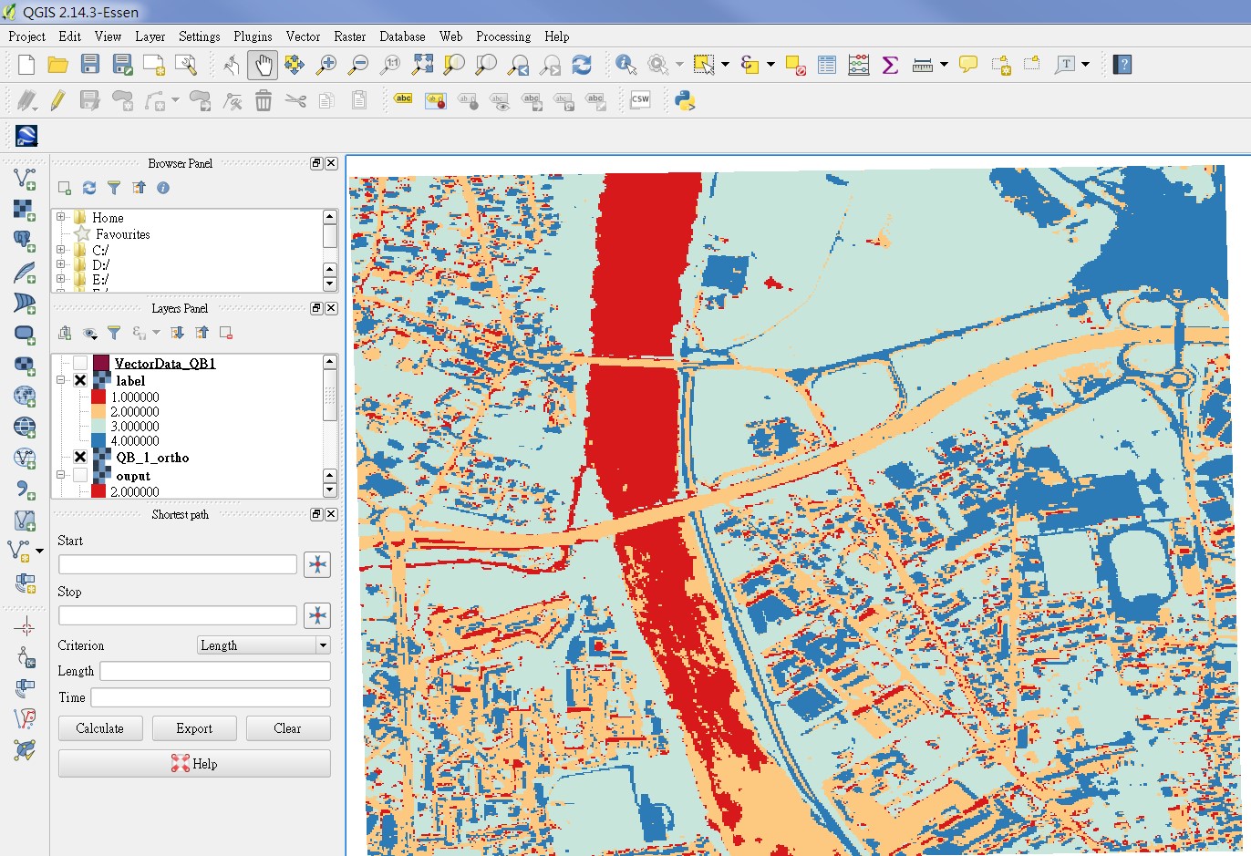Screen dimensions: 1251x856
Task: Open the Raster menu
Action: coord(349,36)
